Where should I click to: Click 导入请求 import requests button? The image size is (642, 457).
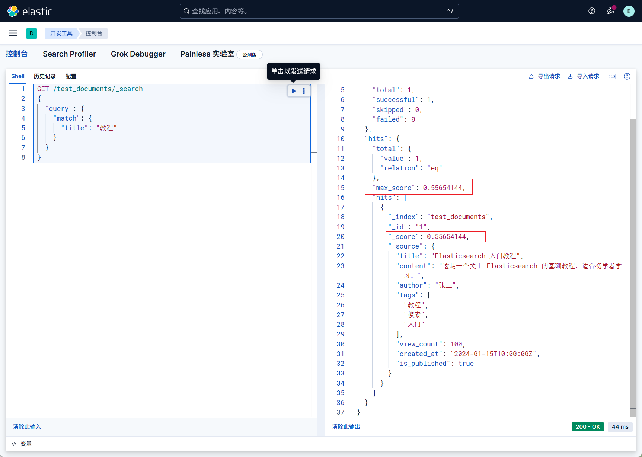coord(584,76)
